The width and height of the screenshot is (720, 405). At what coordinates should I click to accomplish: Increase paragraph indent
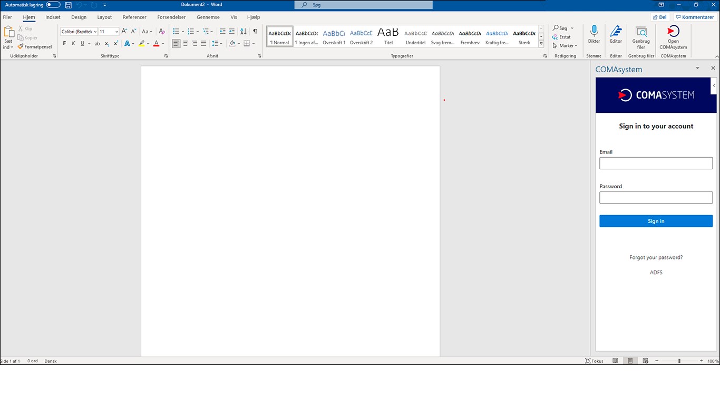coord(232,31)
